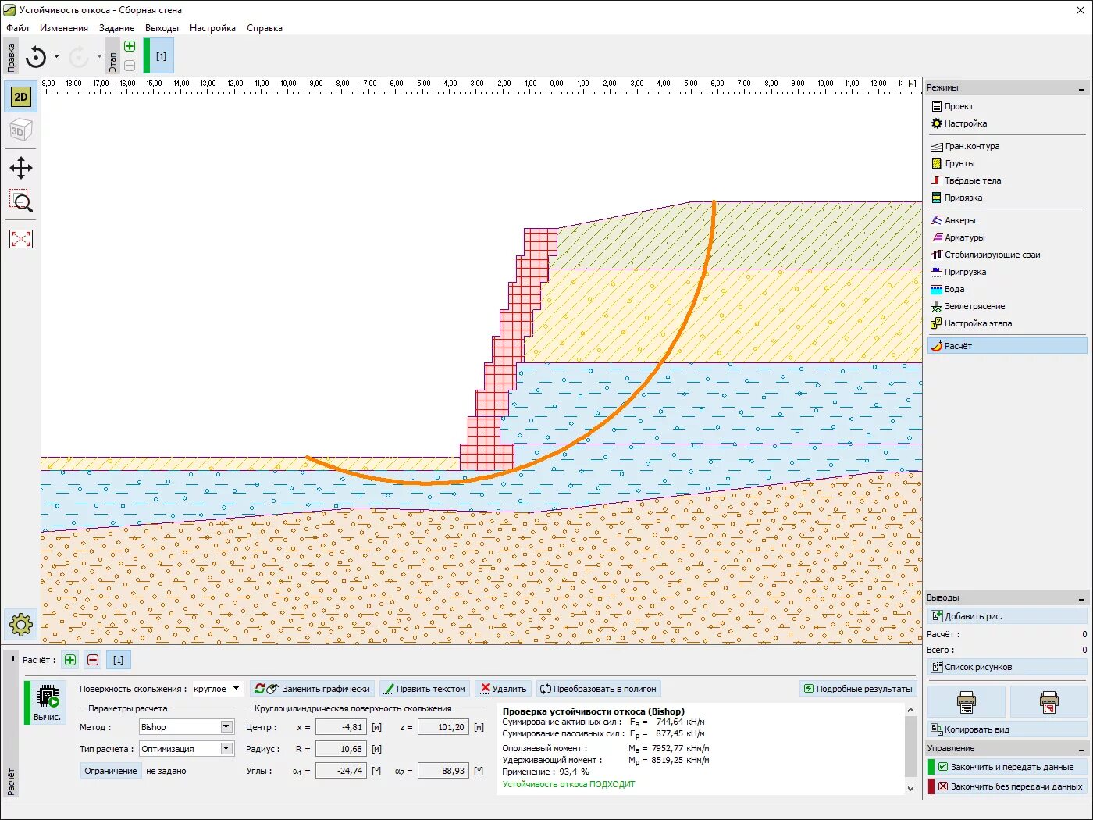Viewport: 1093px width, 820px height.
Task: Select the Арматуры mode
Action: point(1007,237)
